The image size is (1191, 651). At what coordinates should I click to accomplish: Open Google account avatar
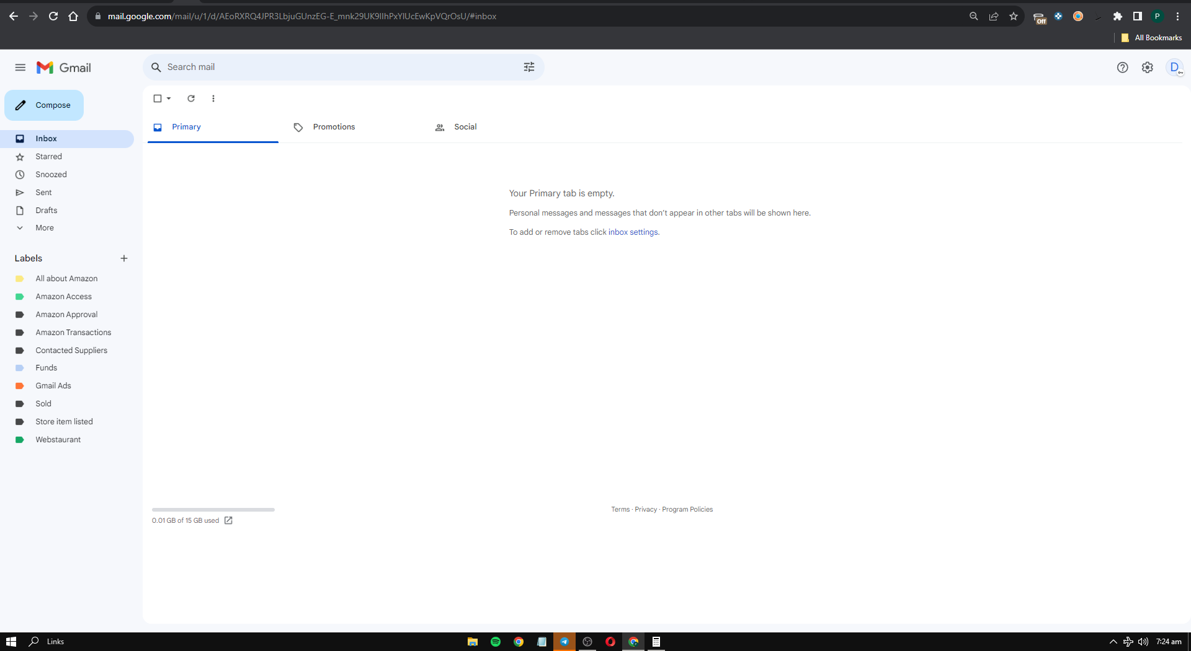click(1175, 68)
